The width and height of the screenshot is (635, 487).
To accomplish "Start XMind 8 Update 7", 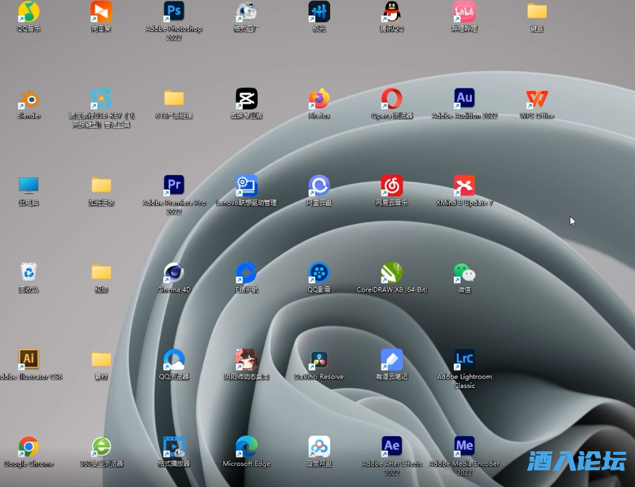I will [x=464, y=184].
